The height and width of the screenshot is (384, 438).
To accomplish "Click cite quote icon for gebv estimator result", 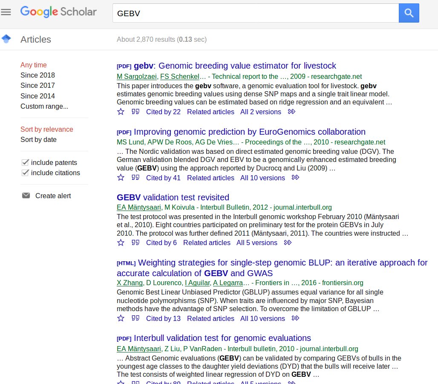I will click(135, 112).
